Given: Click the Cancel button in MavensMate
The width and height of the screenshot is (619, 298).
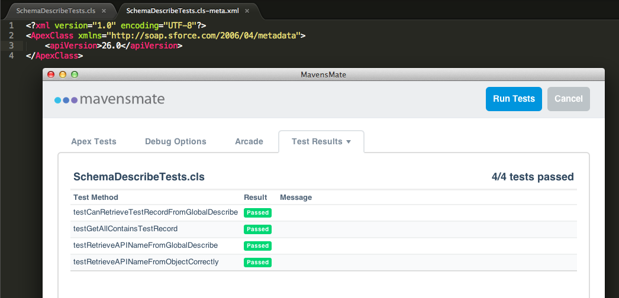Looking at the screenshot, I should pos(569,99).
